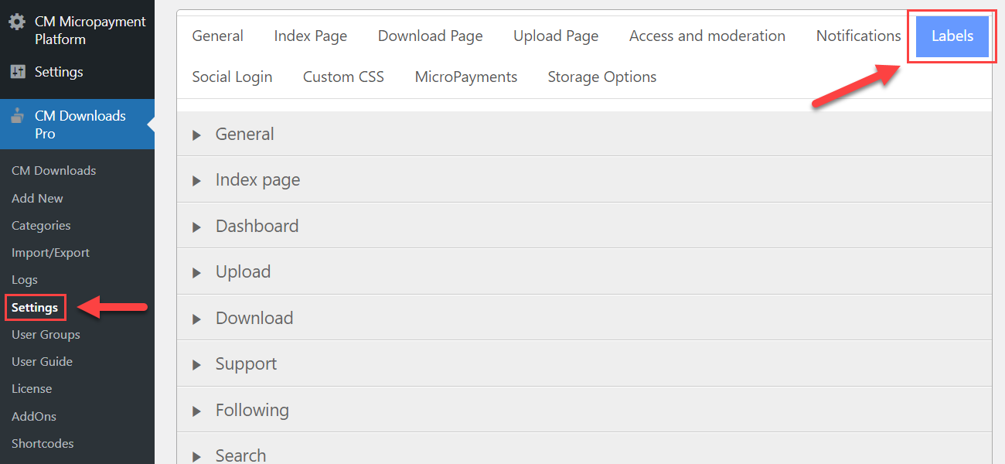Screen dimensions: 1005x464
Task: Open AddOns in sidebar
Action: coord(34,417)
